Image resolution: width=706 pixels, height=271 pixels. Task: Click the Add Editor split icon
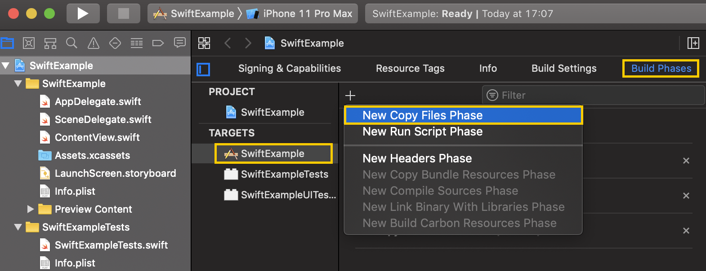pyautogui.click(x=693, y=43)
